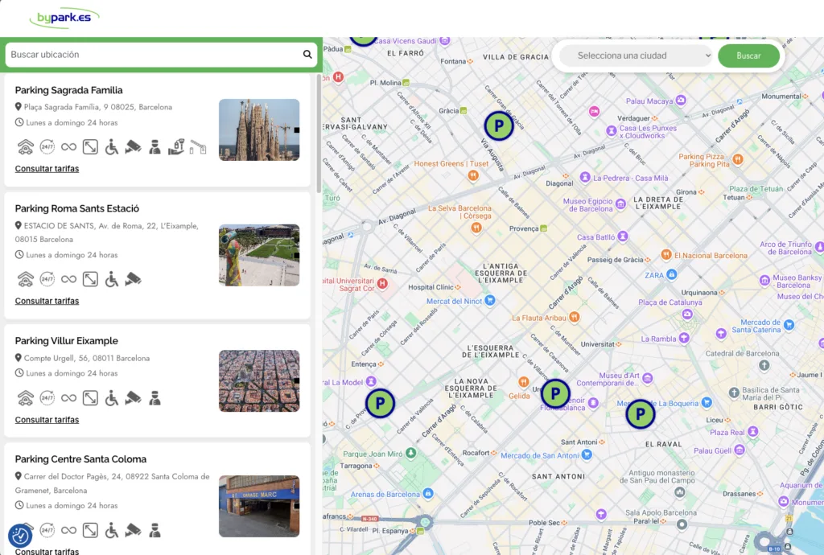The height and width of the screenshot is (555, 824).
Task: Click Villur Eixample covered parking icon
Action: click(25, 398)
